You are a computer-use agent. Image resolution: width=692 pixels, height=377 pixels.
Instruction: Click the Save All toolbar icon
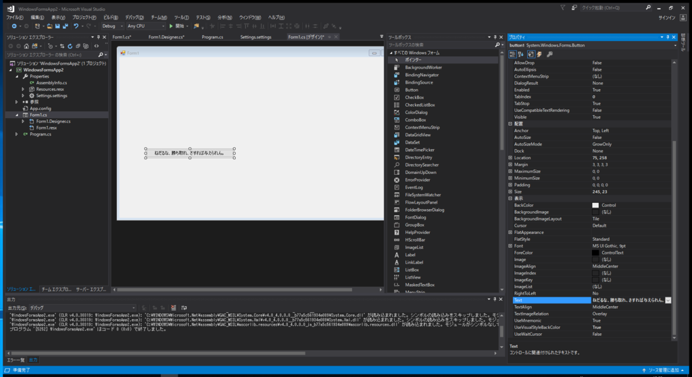pos(66,26)
